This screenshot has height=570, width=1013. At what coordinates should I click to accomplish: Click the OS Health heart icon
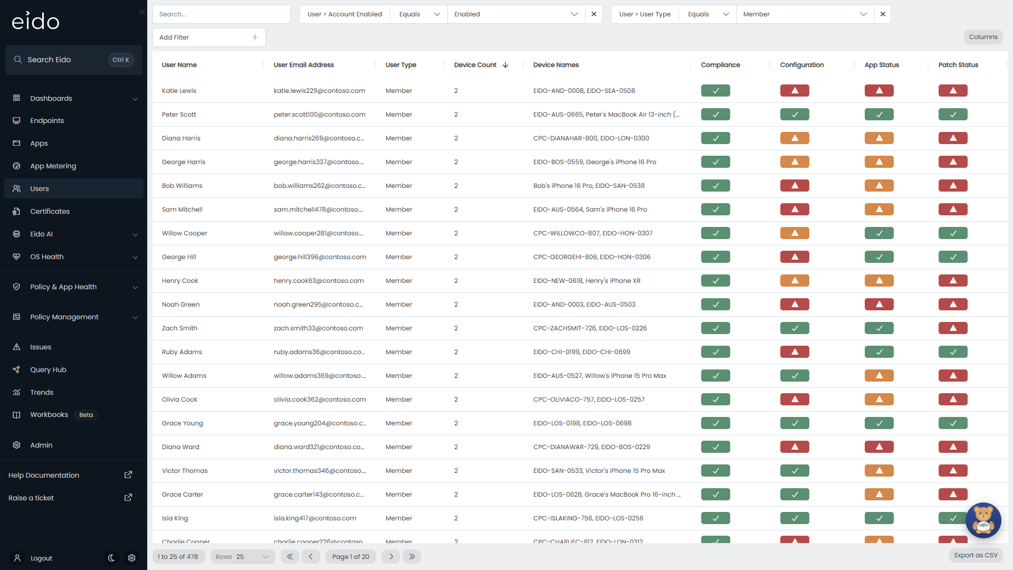[16, 256]
